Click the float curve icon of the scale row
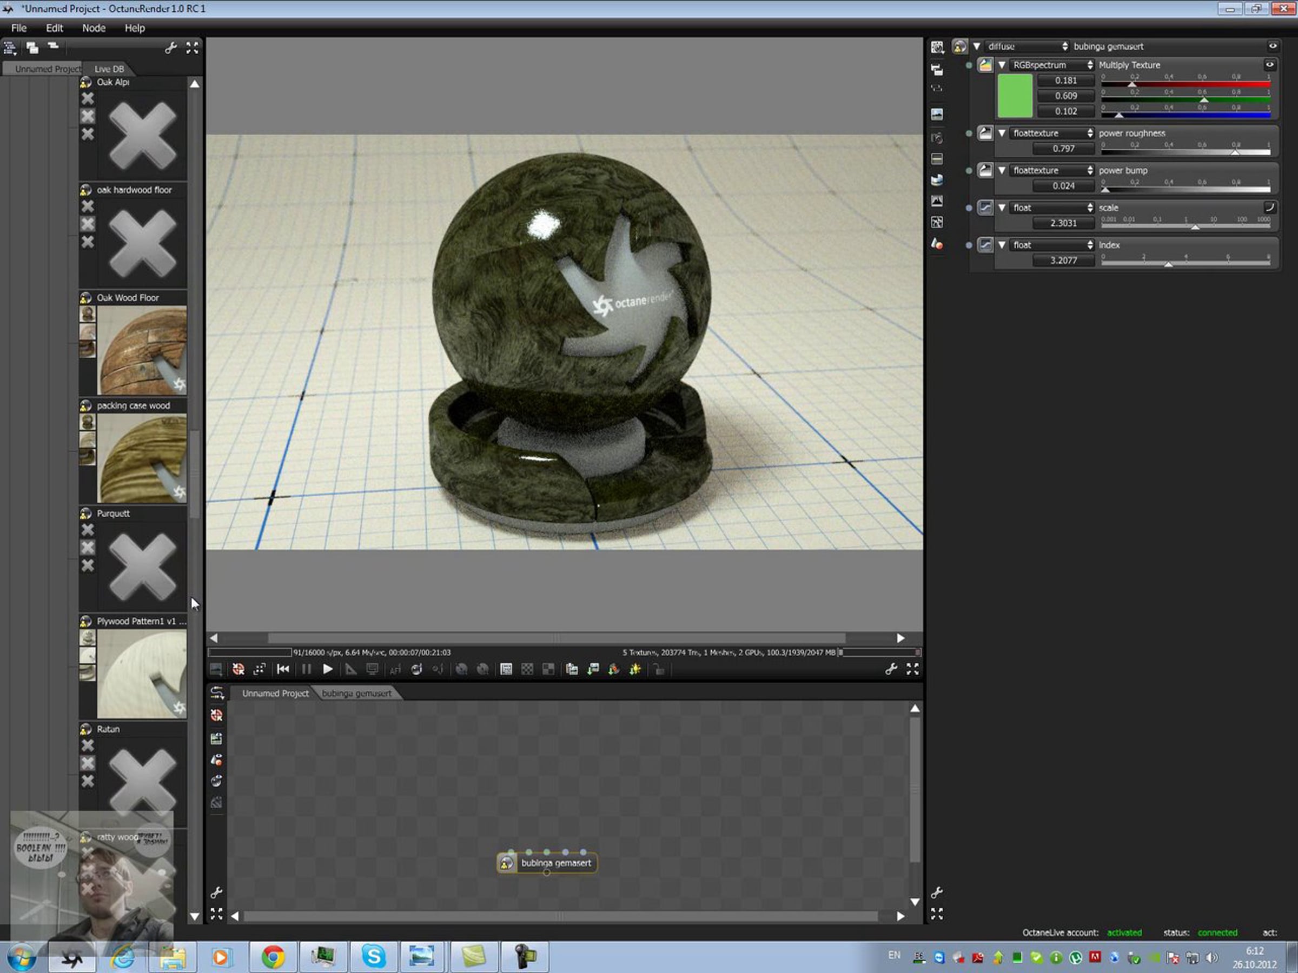This screenshot has height=973, width=1298. [x=985, y=208]
